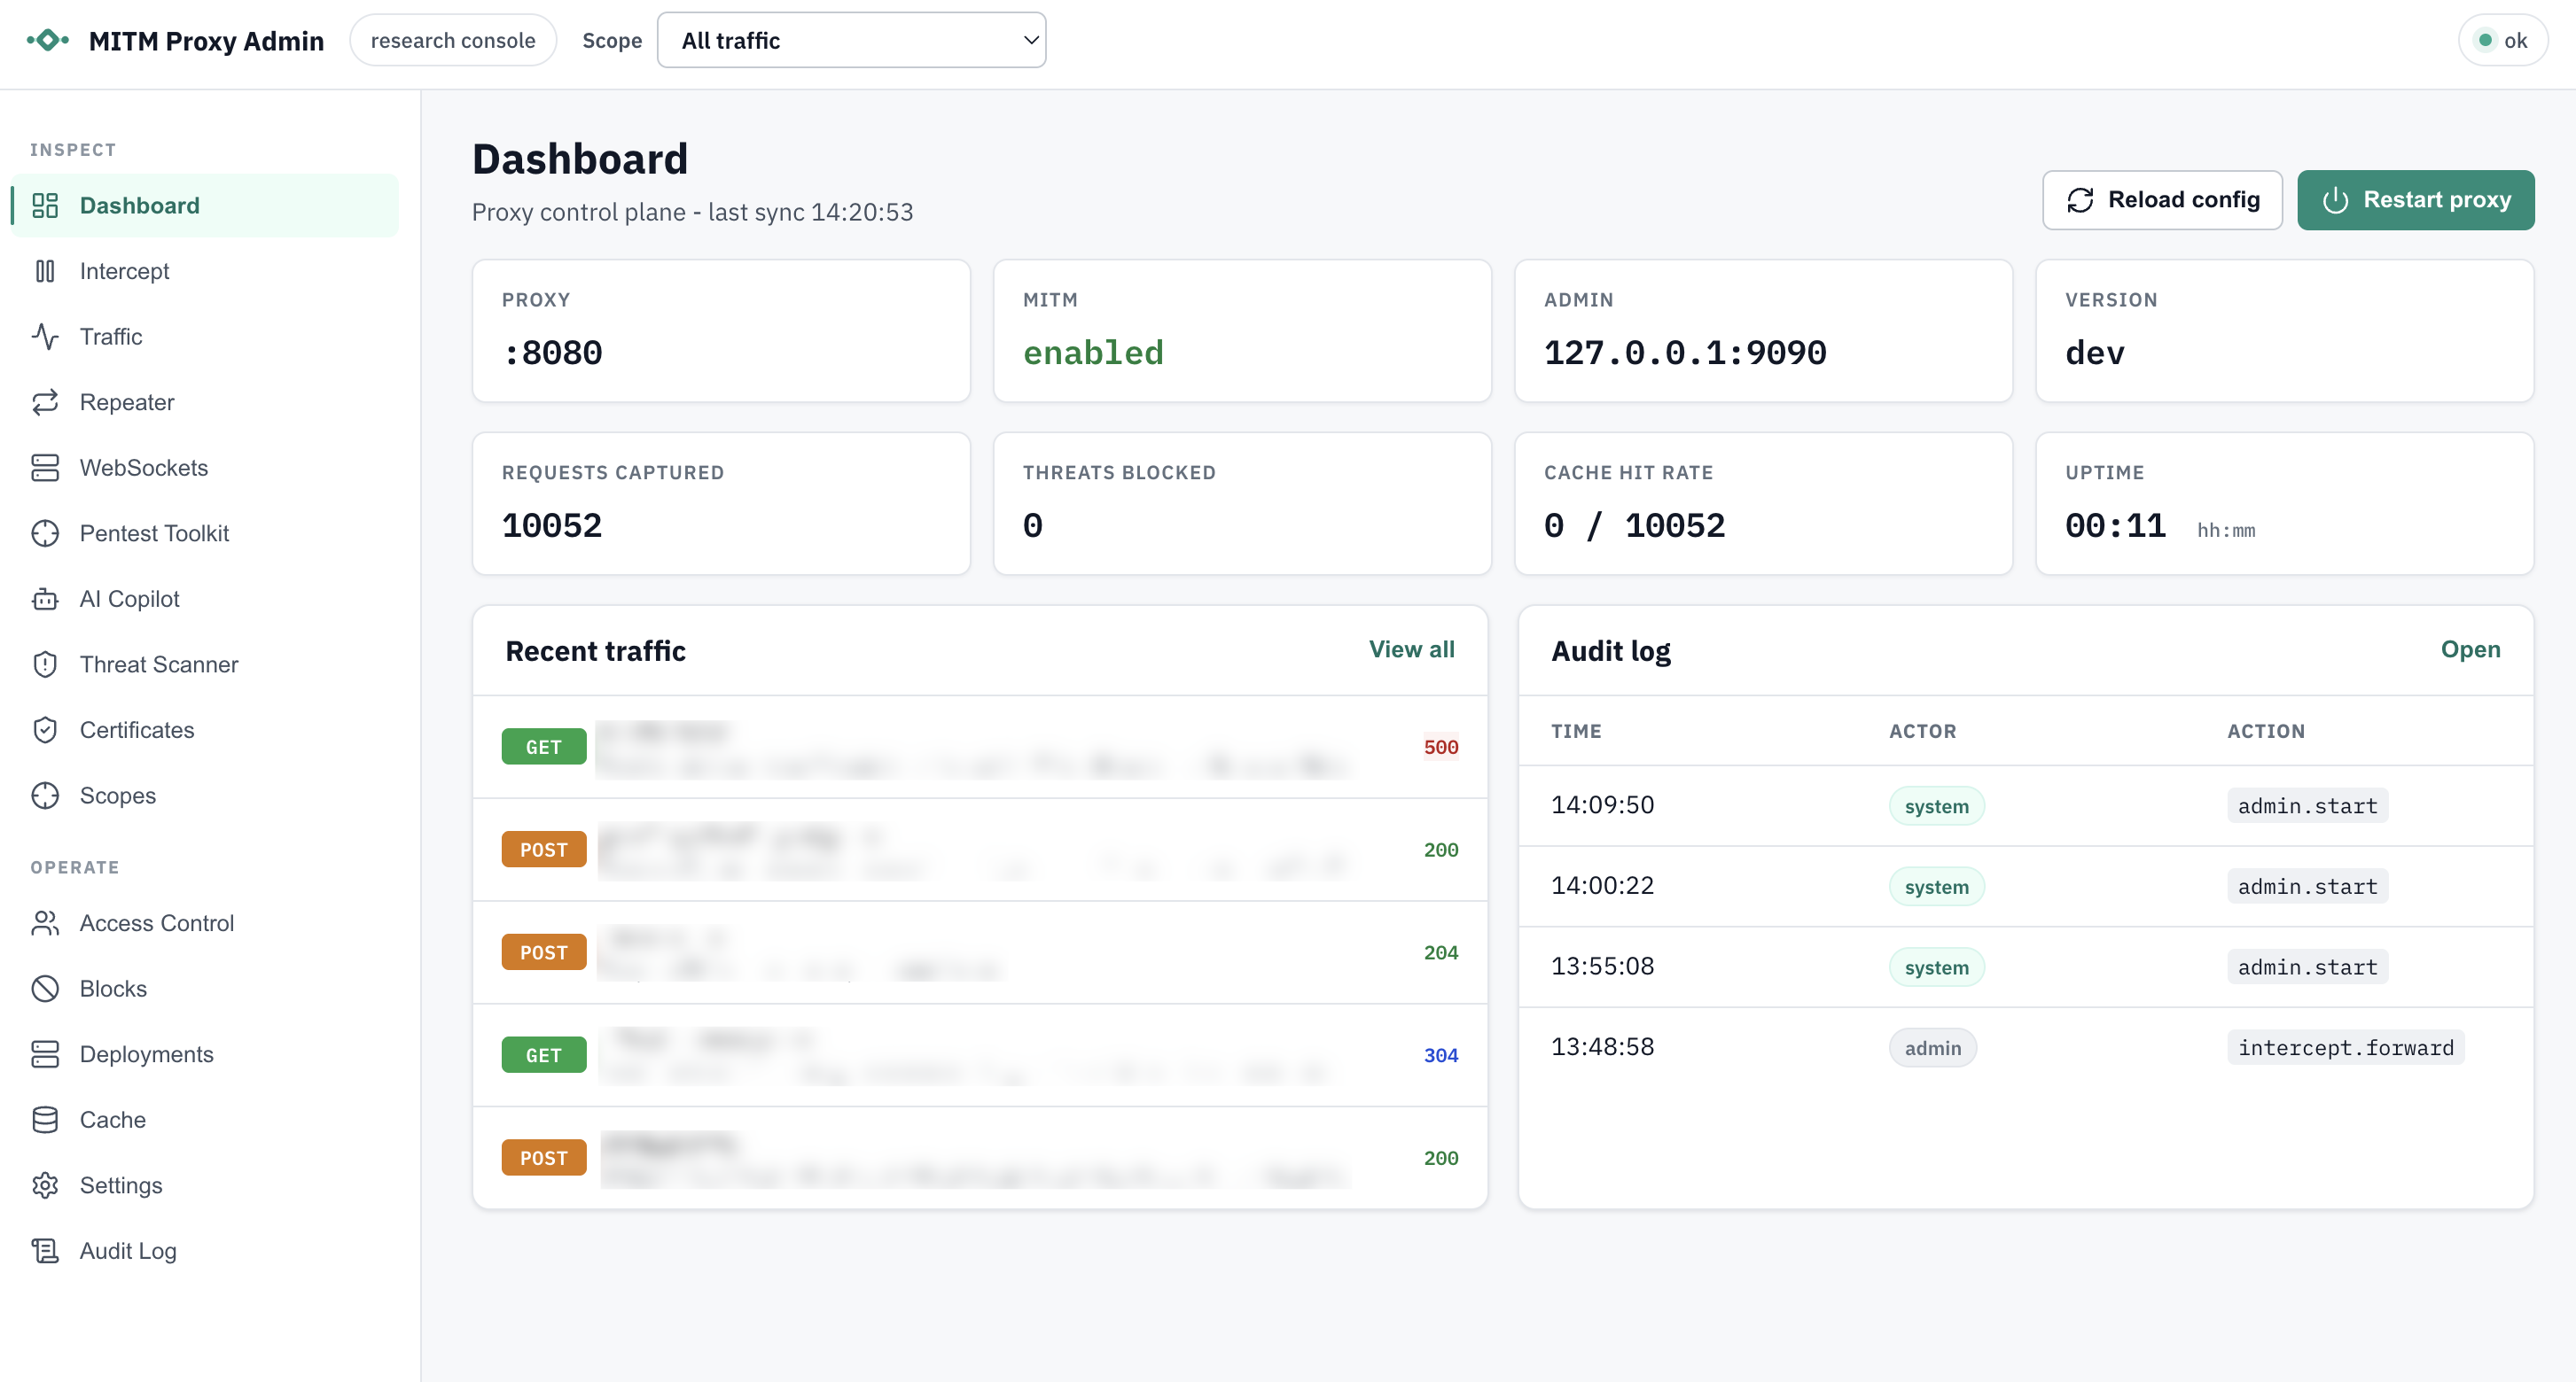Image resolution: width=2576 pixels, height=1382 pixels.
Task: Click the Uptime 00:11 value
Action: (x=2115, y=525)
